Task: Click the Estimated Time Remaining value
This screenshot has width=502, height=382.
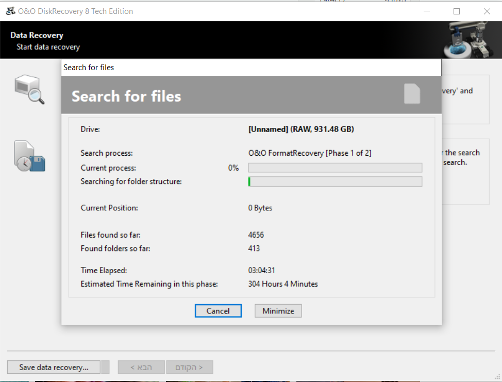Action: (283, 284)
